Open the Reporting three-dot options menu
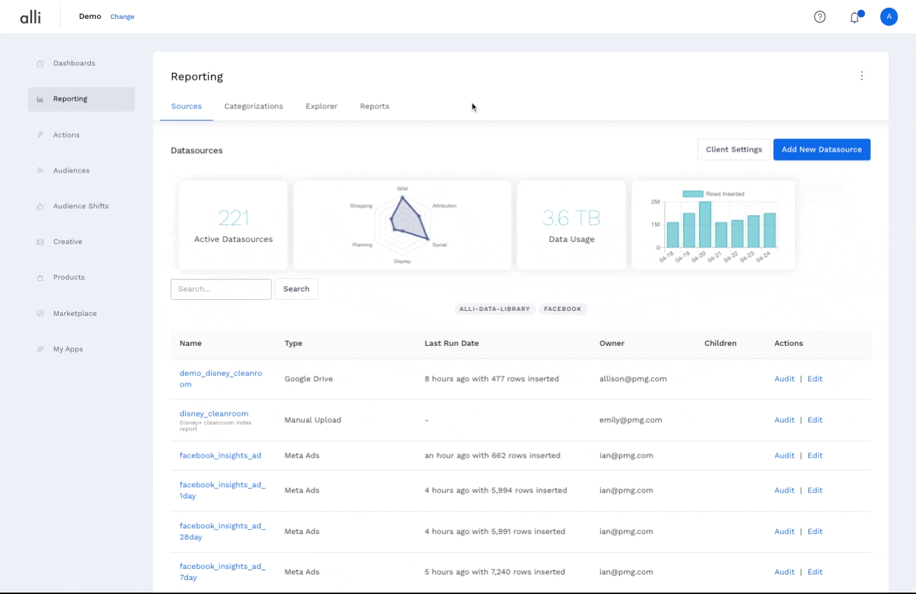The width and height of the screenshot is (916, 594). [x=861, y=75]
